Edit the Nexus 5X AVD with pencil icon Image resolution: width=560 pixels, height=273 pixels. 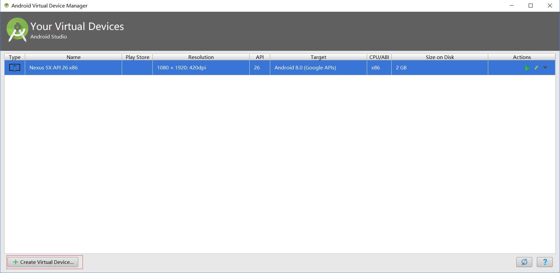click(537, 67)
